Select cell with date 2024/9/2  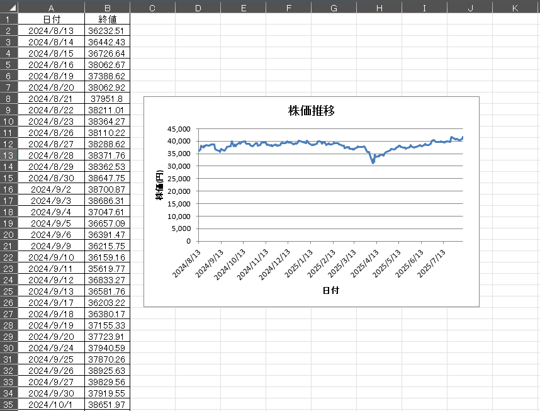click(x=51, y=189)
